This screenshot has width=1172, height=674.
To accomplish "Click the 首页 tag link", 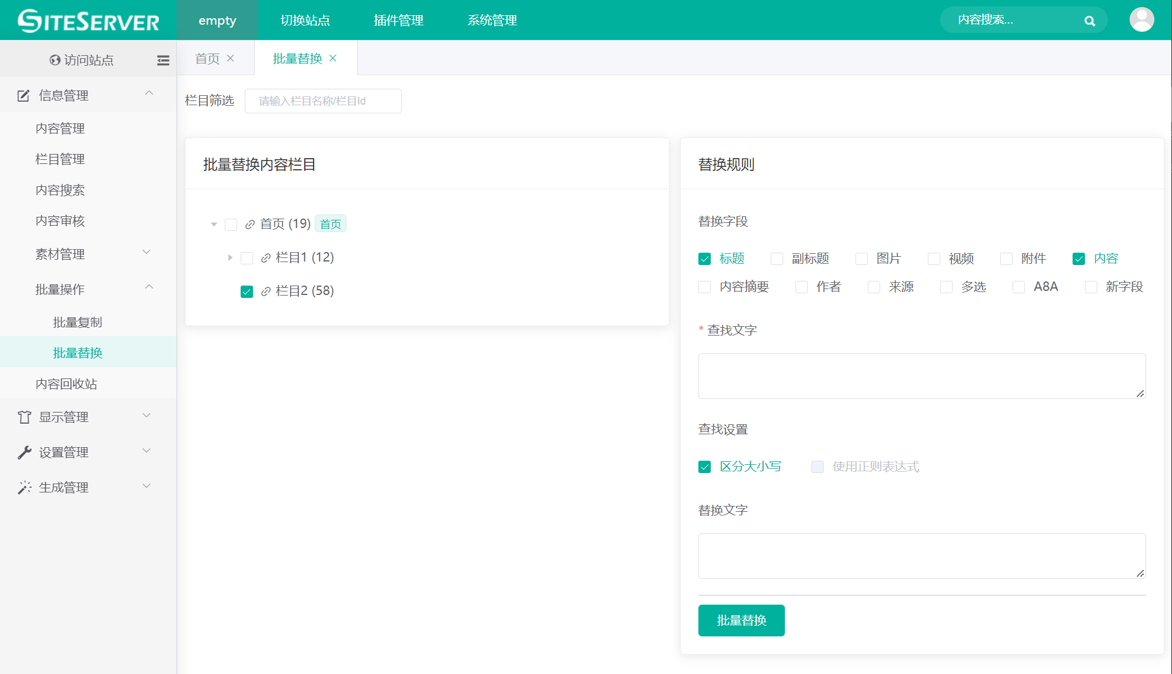I will [330, 224].
